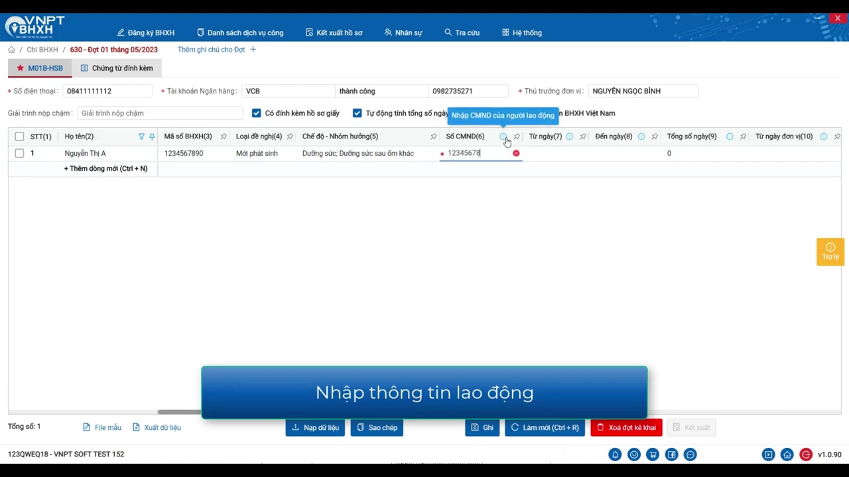Click the Giải trình nộp chậm input field

coord(160,113)
